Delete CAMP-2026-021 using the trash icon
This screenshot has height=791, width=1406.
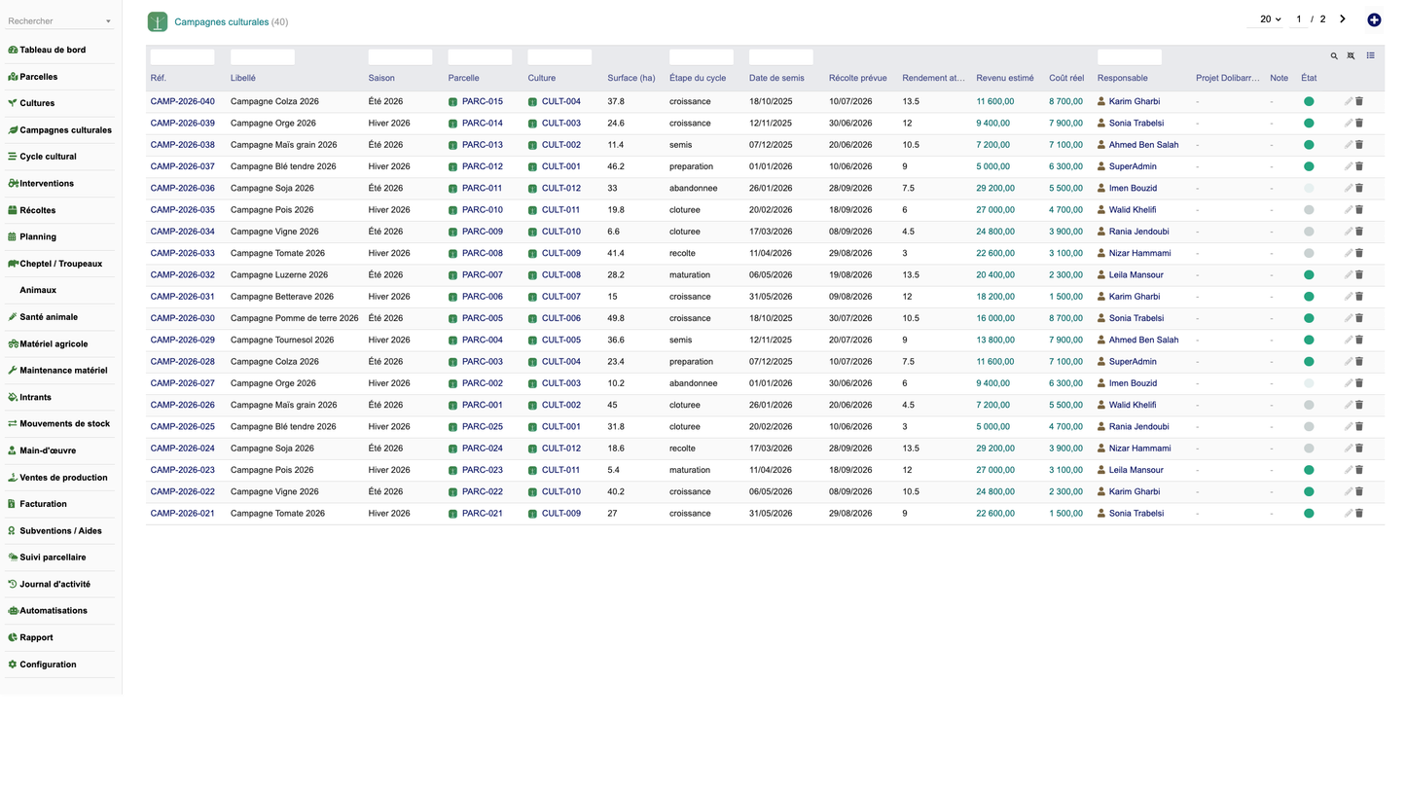[x=1359, y=514]
